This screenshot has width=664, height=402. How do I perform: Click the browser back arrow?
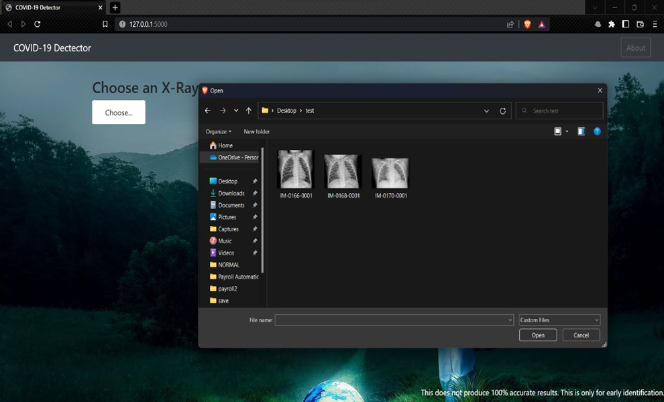(10, 24)
